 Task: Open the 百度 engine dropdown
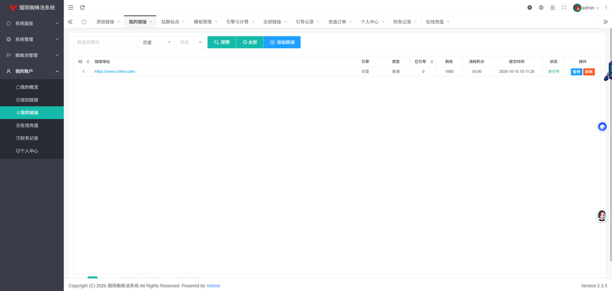[x=157, y=42]
